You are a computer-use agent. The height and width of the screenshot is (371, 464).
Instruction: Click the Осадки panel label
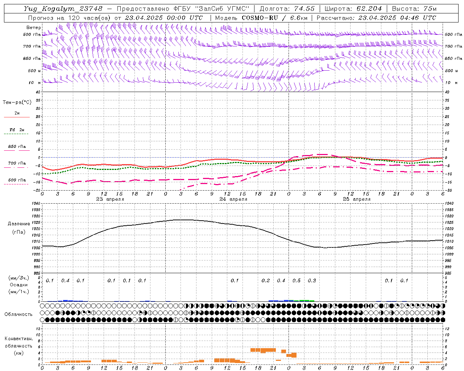(x=19, y=285)
